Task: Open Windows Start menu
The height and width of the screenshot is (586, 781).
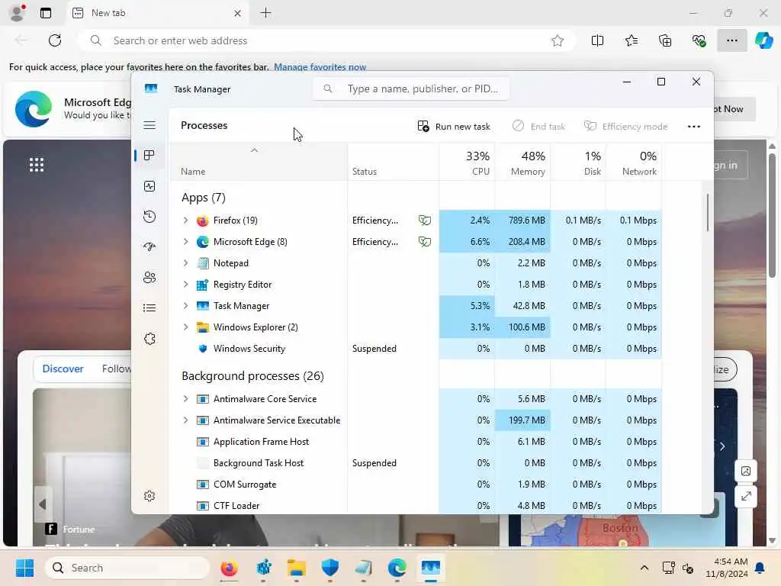Action: coord(24,568)
